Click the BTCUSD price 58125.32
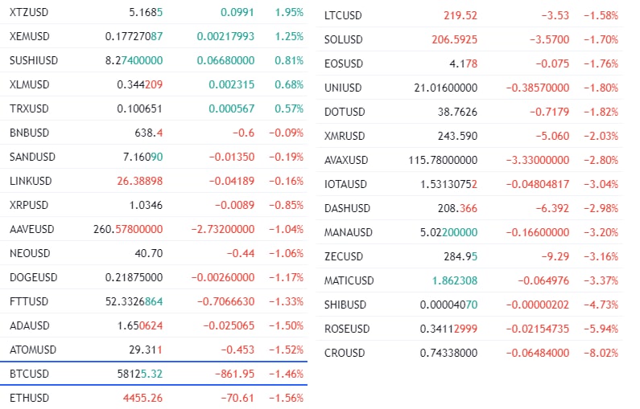Image resolution: width=640 pixels, height=409 pixels. click(140, 374)
